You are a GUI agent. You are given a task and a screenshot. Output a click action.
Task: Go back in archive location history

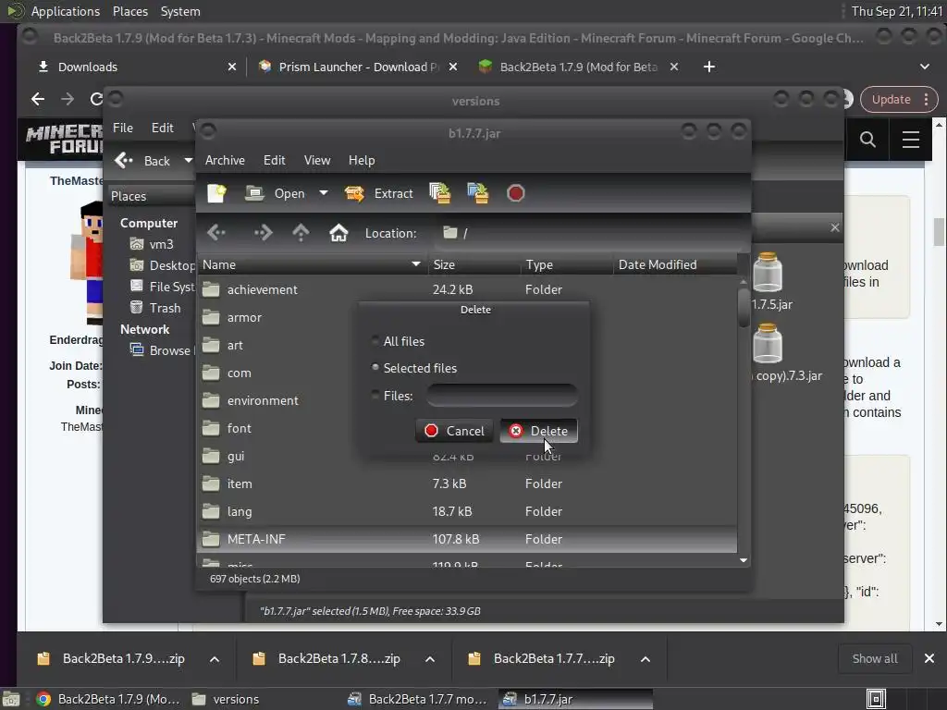216,232
